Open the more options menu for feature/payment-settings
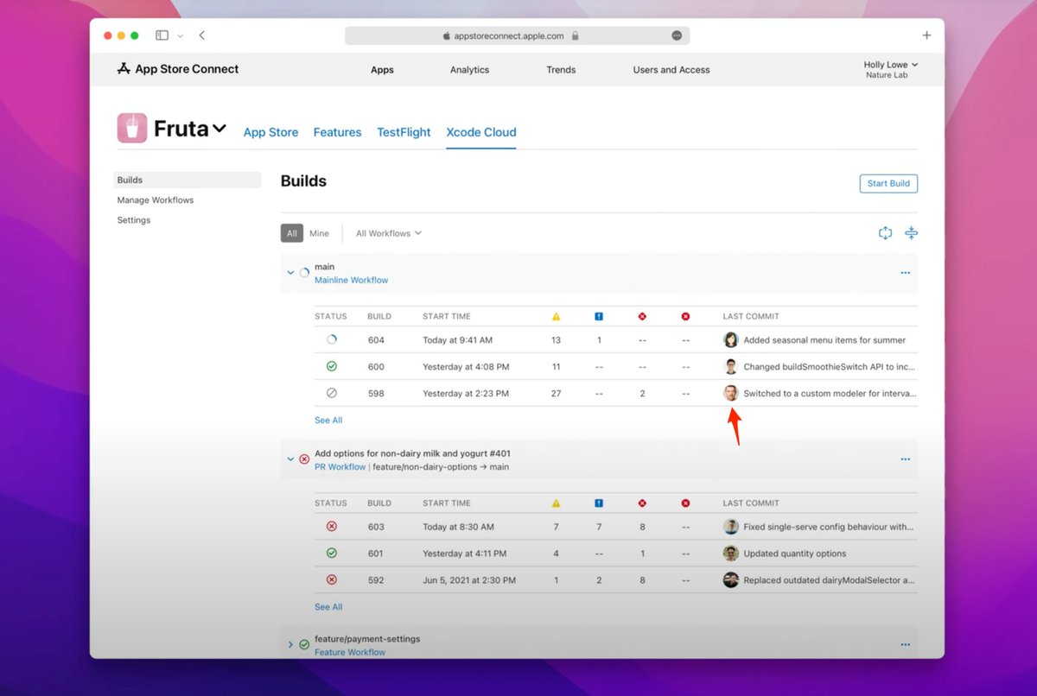 [905, 645]
